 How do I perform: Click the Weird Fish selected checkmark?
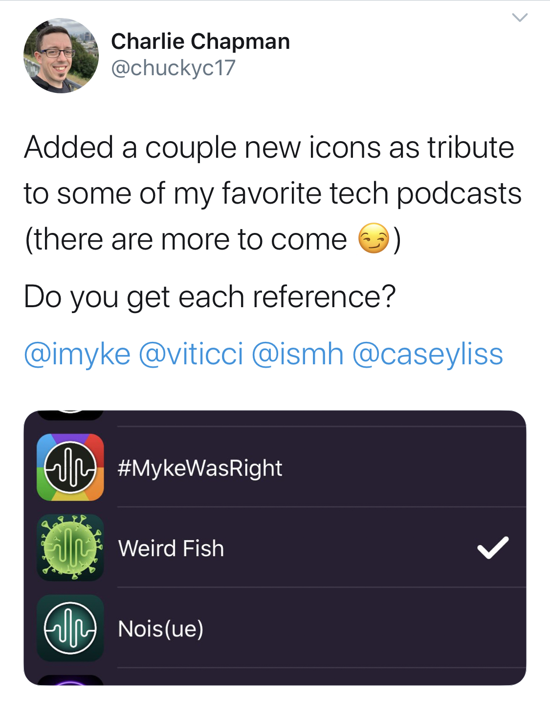(493, 547)
